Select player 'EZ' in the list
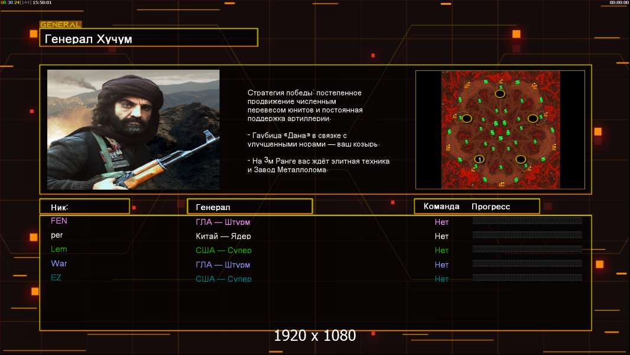 click(x=56, y=277)
